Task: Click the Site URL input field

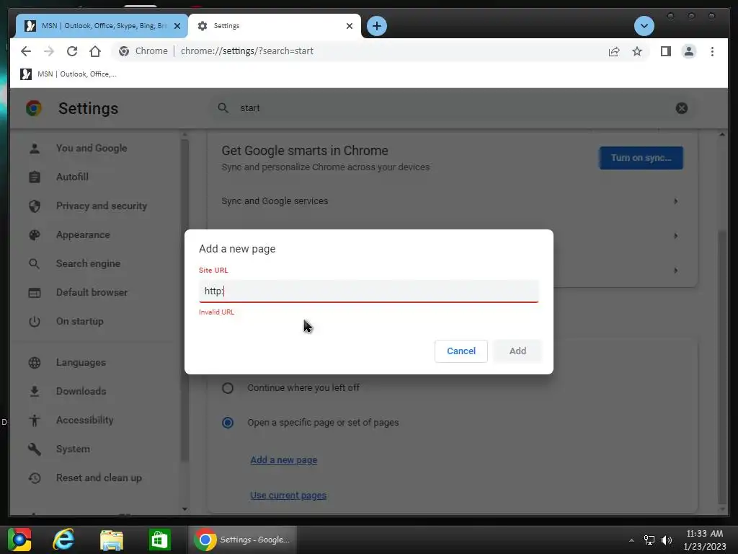Action: [x=368, y=291]
